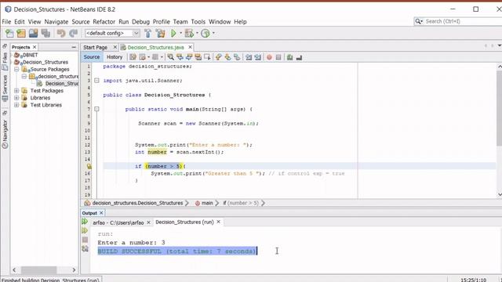
Task: Switch editor to Source view
Action: [92, 57]
